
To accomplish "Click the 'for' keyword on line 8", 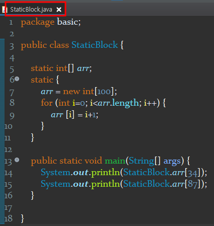I will [47, 103].
